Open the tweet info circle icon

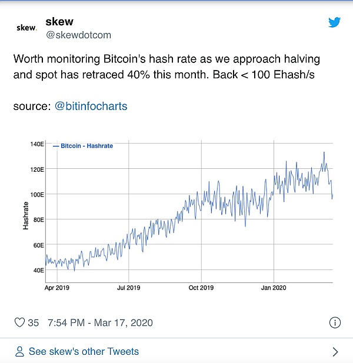tap(334, 322)
